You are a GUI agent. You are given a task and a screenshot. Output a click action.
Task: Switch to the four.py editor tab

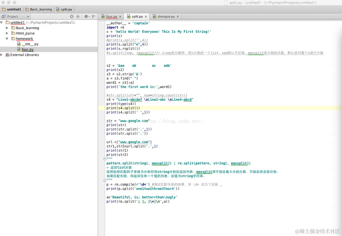pos(112,16)
